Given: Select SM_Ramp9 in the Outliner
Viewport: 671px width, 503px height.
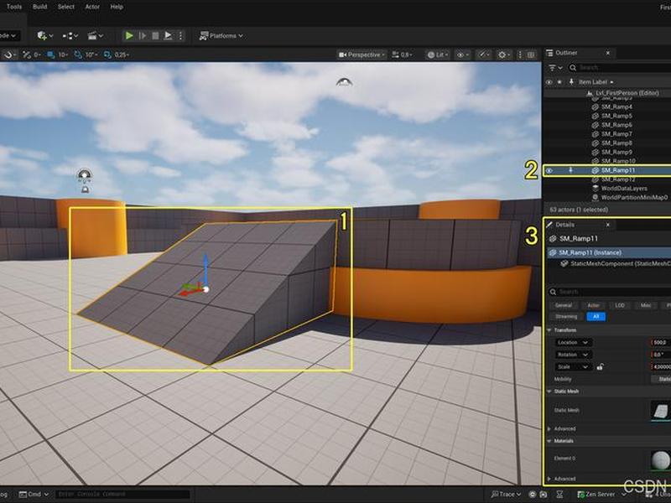Looking at the screenshot, I should pyautogui.click(x=616, y=152).
